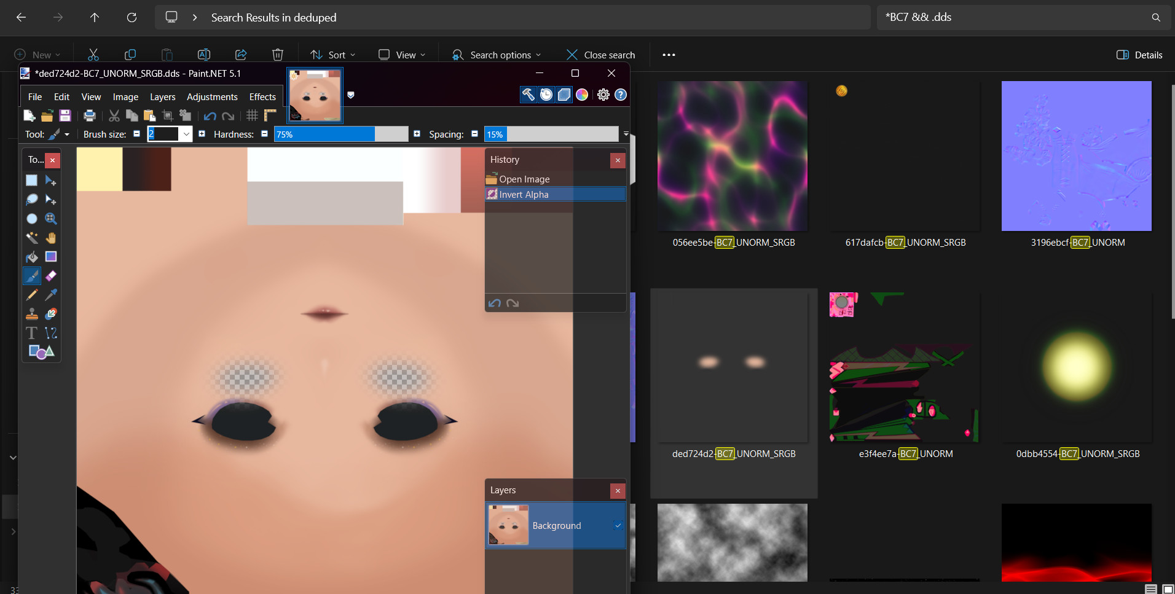The width and height of the screenshot is (1175, 594).
Task: Click Close search in Explorer
Action: click(x=600, y=55)
